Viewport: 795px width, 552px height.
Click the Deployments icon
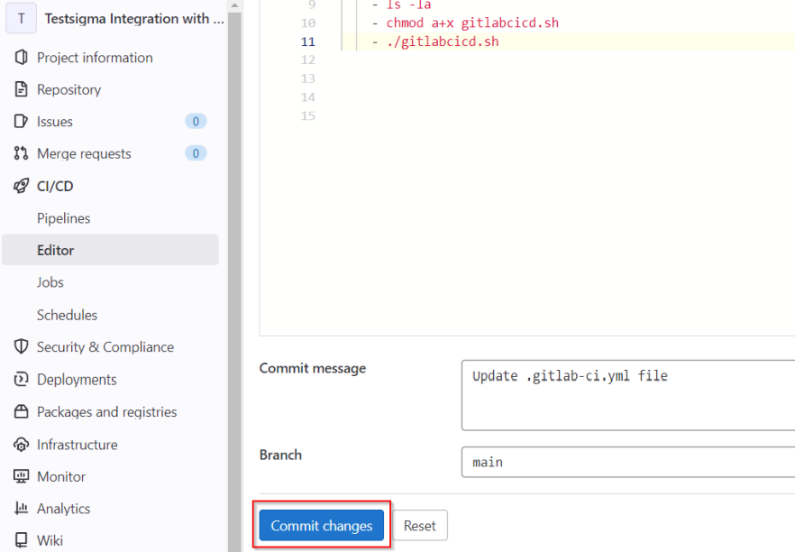[22, 379]
